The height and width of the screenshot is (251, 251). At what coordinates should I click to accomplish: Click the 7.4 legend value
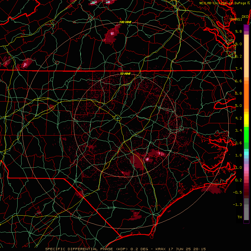tap(238, 69)
